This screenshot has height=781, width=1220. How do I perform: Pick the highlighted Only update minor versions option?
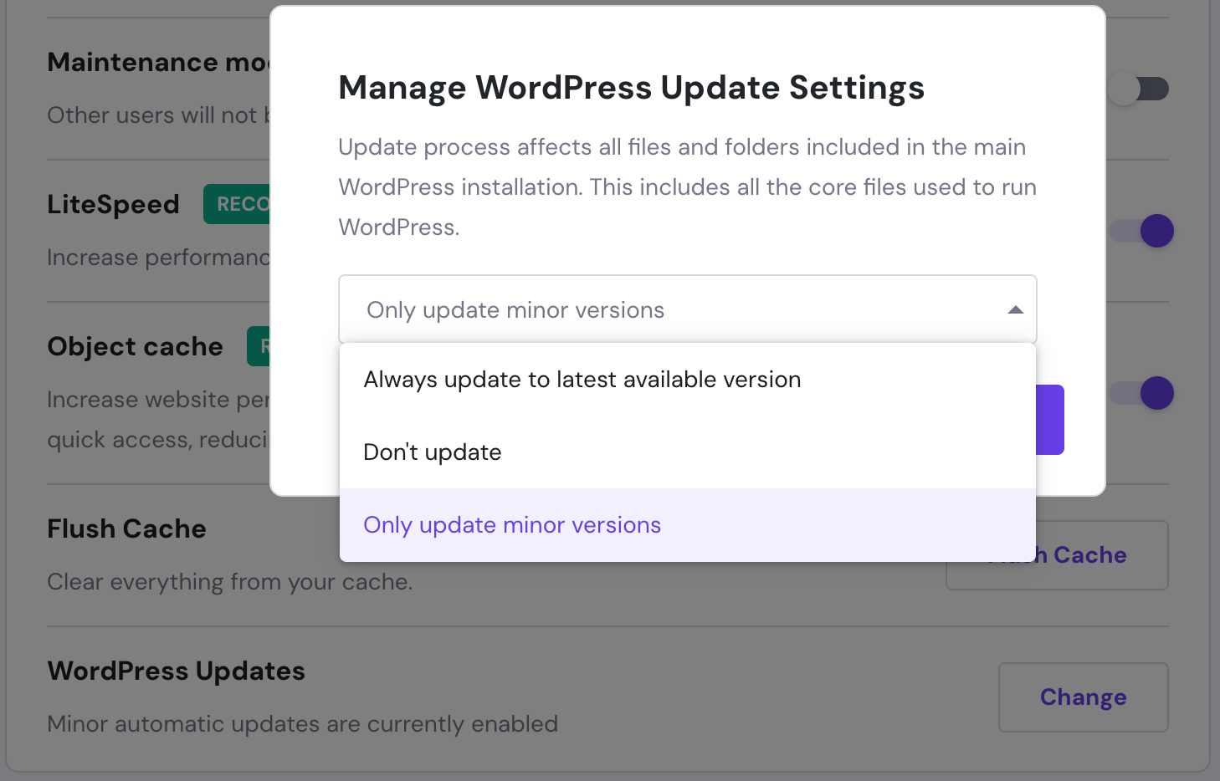pyautogui.click(x=512, y=525)
